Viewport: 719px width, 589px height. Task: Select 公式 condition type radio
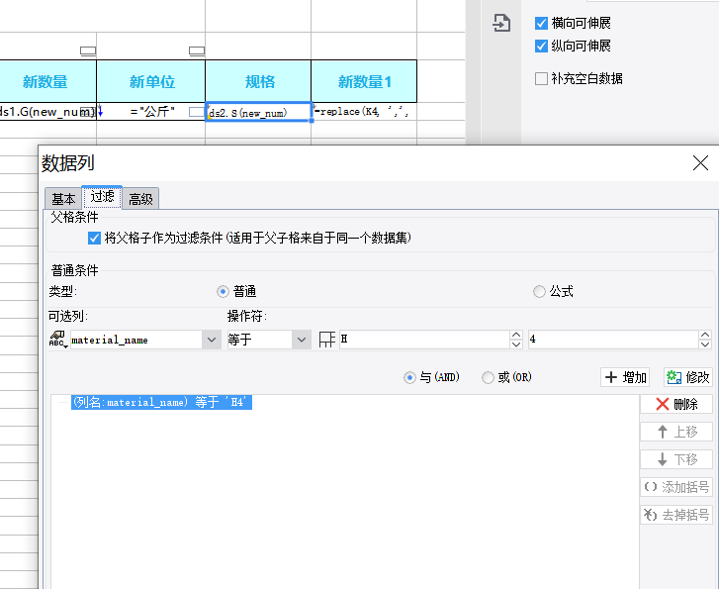click(x=539, y=291)
